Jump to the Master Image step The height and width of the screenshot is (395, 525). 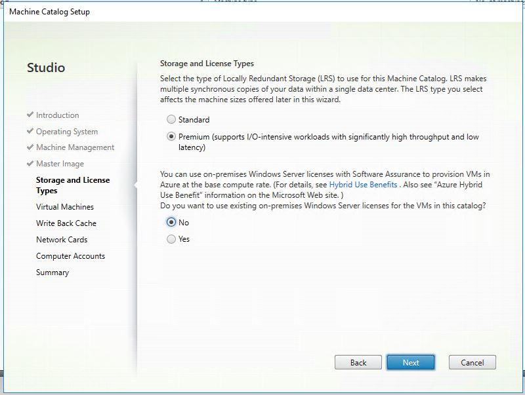[60, 164]
